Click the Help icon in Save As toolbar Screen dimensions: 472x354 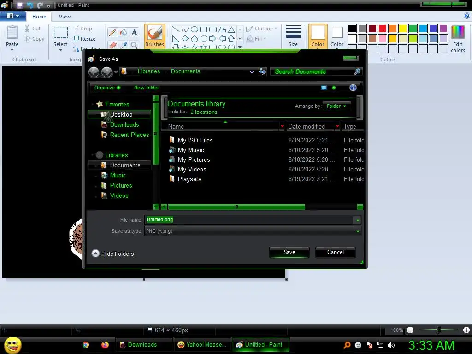[353, 88]
